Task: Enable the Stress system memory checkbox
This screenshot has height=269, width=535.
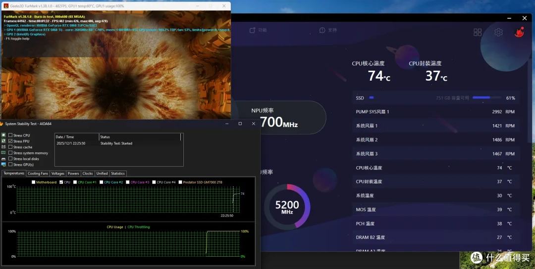Action: 10,153
